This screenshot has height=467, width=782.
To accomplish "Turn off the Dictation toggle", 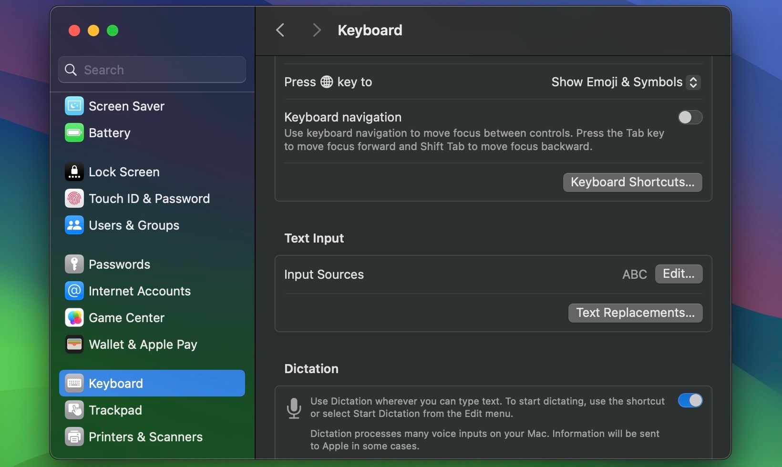I will coord(690,400).
